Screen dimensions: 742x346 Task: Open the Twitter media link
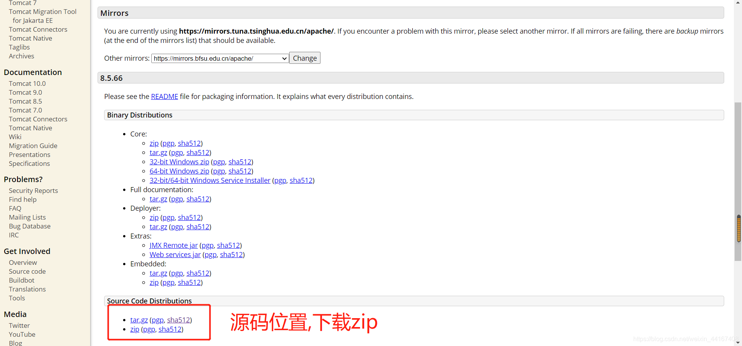(x=19, y=326)
